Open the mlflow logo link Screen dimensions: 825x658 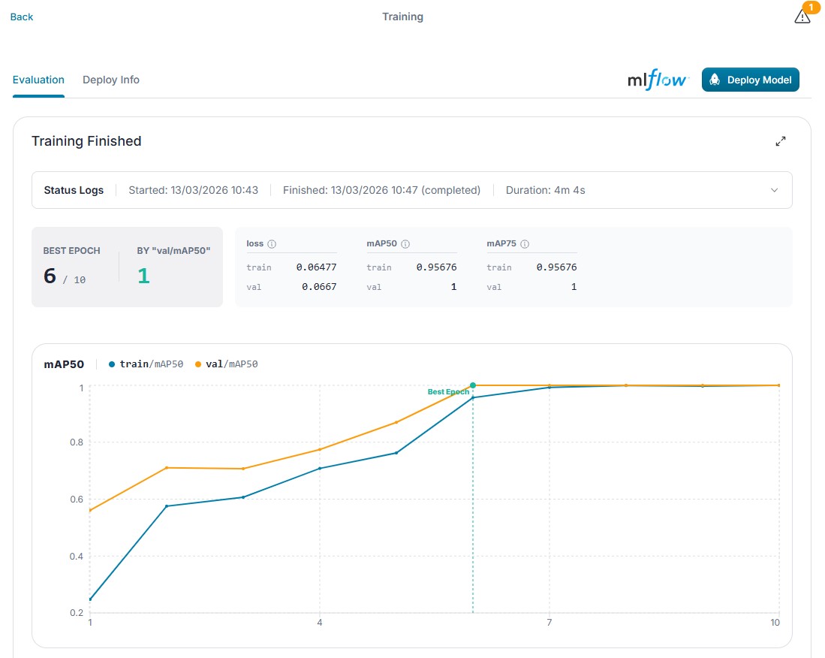coord(658,80)
